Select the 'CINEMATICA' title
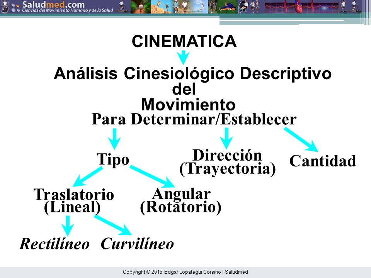Screen dimensions: 371x278 tap(184, 41)
